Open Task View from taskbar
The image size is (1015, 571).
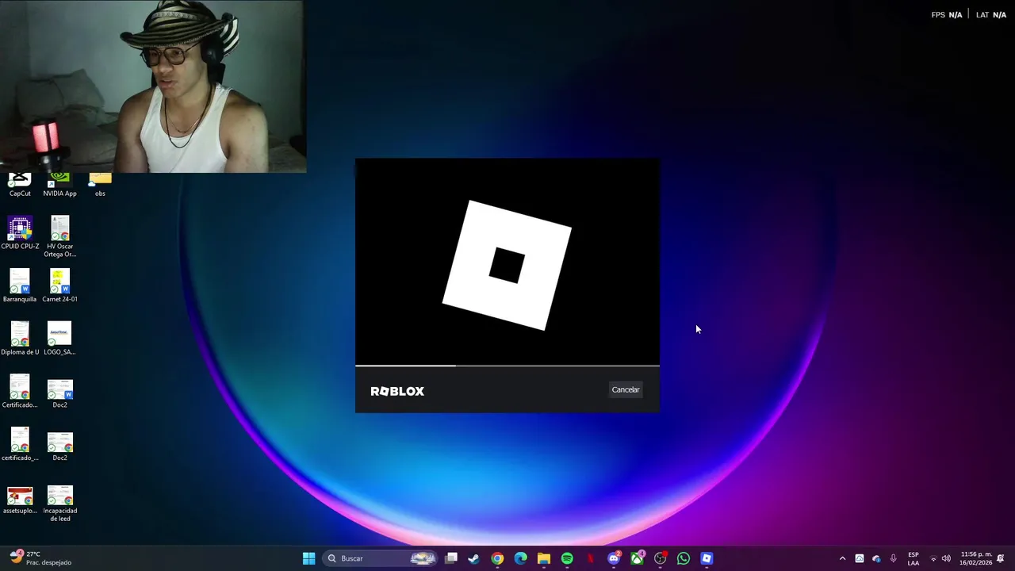451,558
